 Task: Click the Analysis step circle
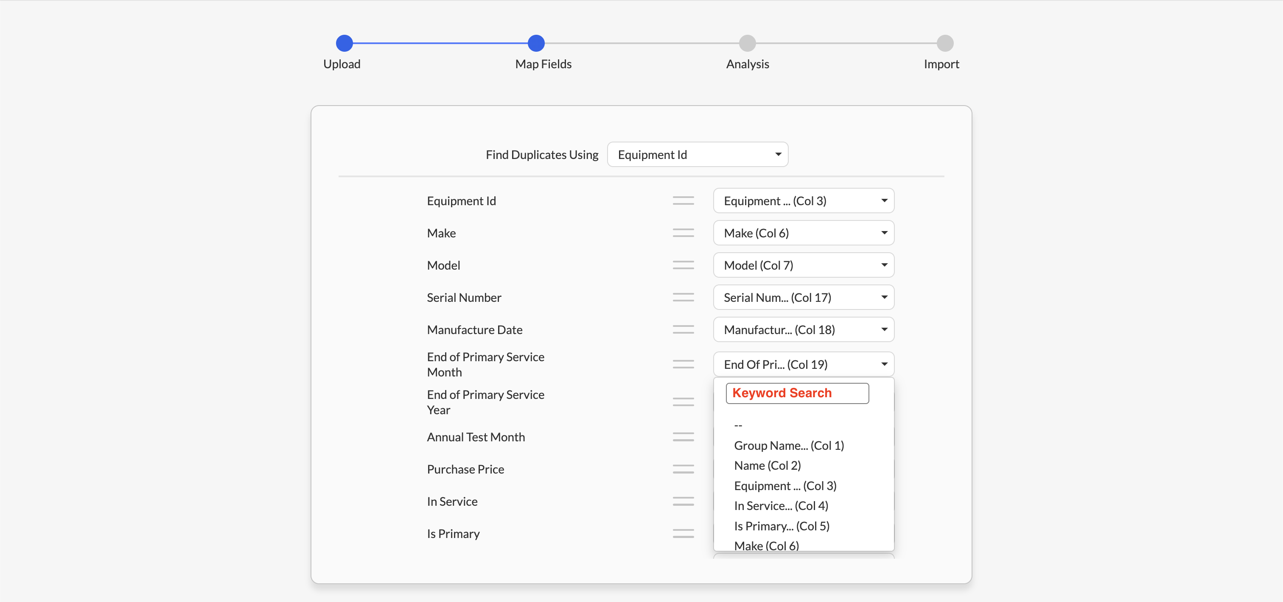[x=747, y=43]
